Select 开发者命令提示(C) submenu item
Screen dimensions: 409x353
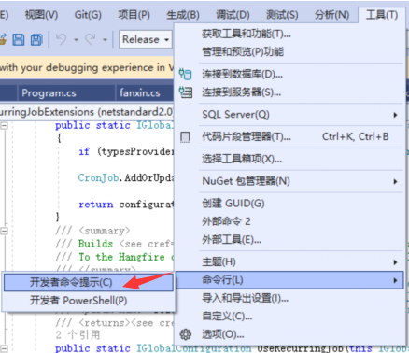[x=89, y=282]
